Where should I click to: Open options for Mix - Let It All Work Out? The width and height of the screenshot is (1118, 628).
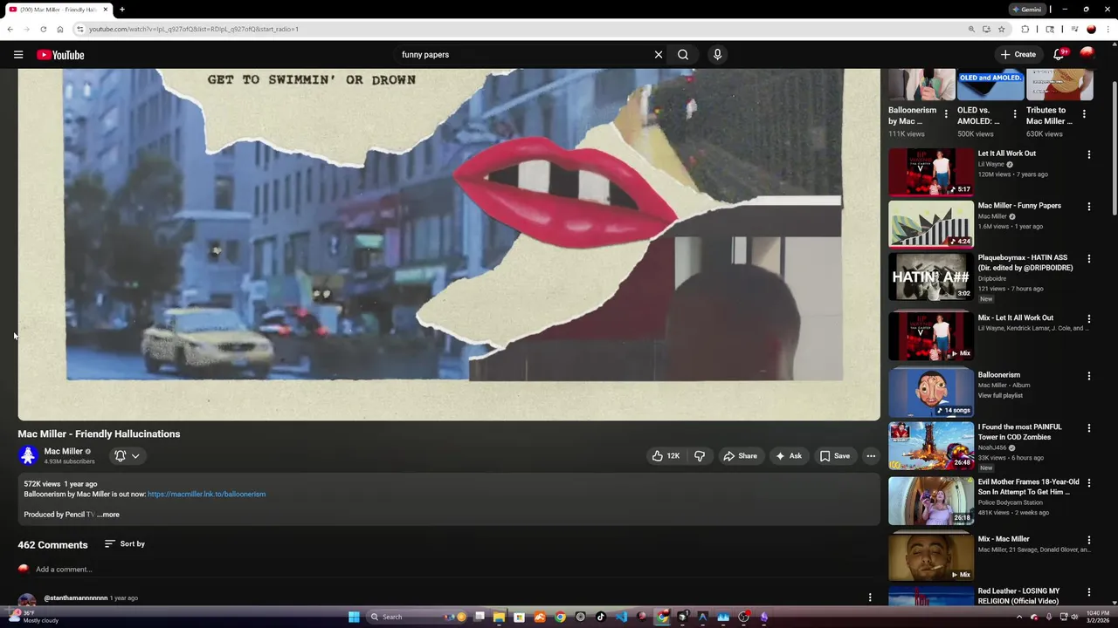(x=1088, y=318)
